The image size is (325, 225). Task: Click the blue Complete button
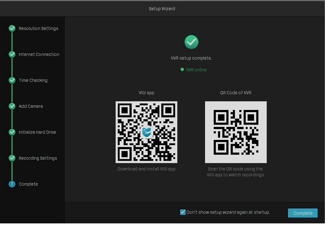[303, 213]
